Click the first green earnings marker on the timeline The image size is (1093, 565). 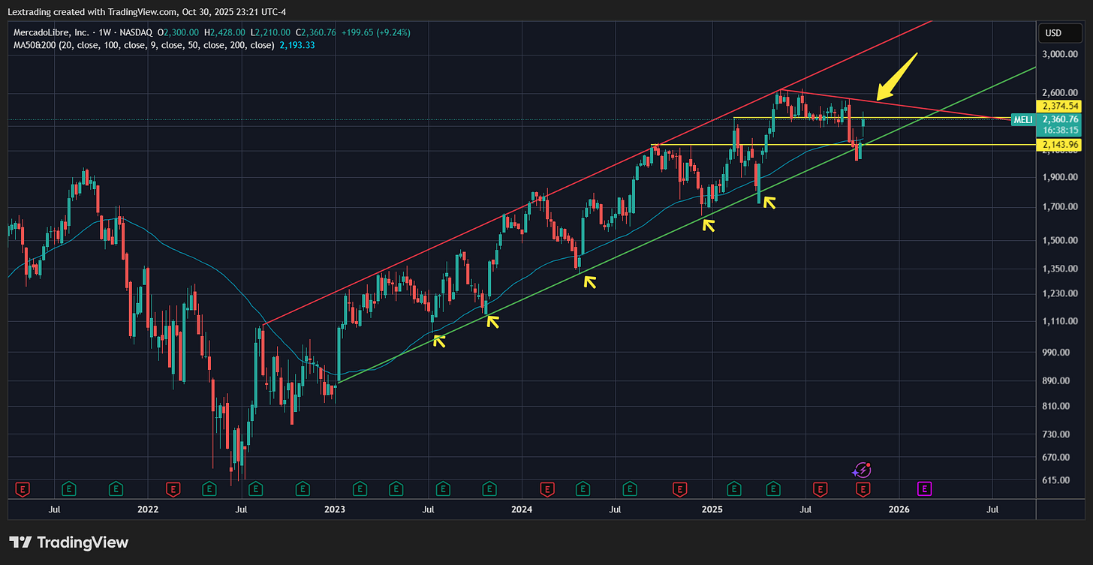point(69,489)
